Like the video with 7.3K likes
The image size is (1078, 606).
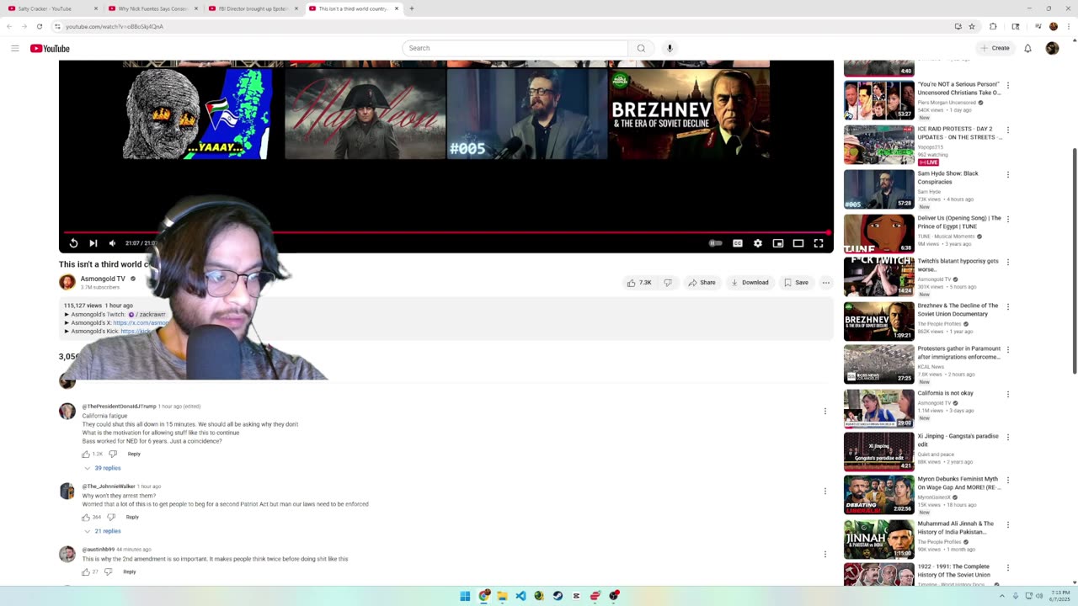639,283
